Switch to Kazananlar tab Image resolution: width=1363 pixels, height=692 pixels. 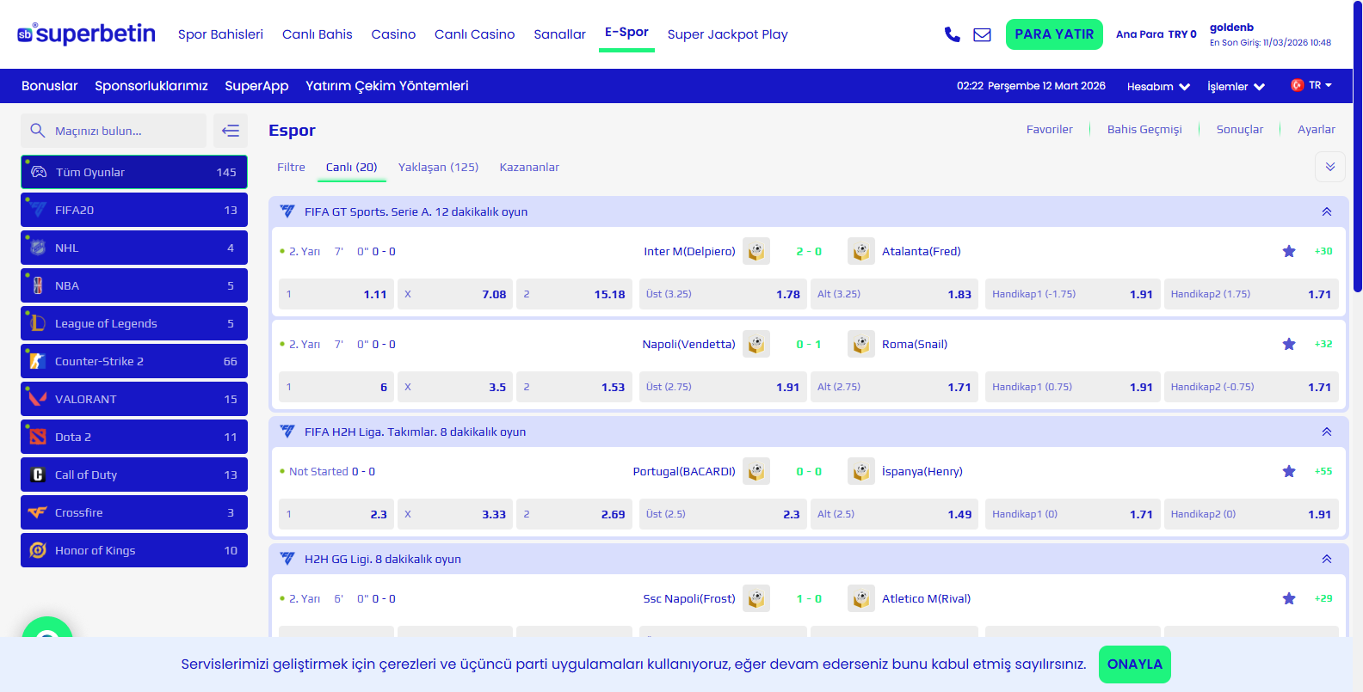529,167
